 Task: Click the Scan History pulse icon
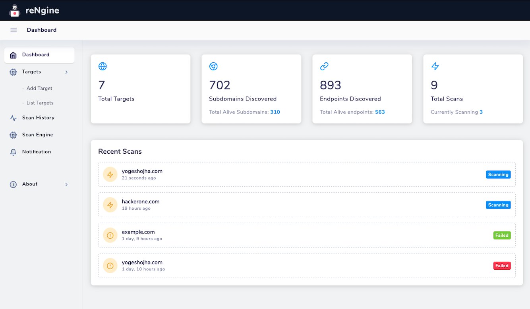13,118
